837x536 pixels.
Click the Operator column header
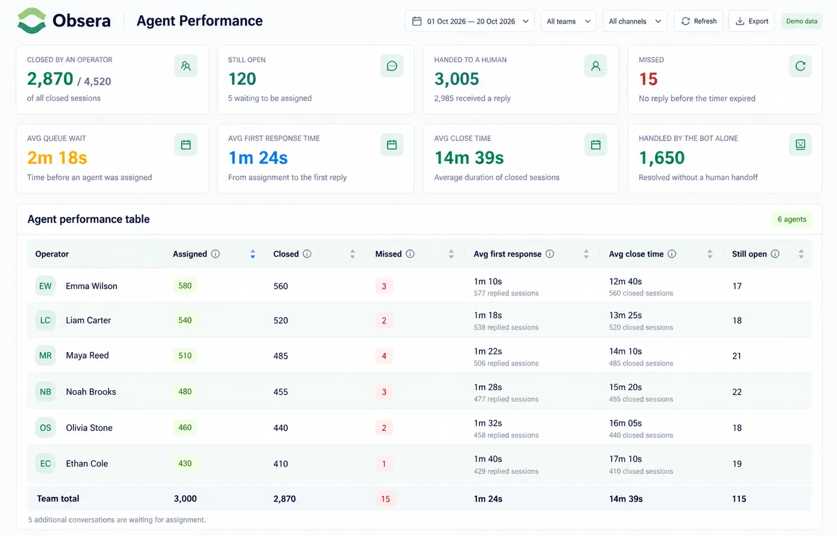point(52,254)
